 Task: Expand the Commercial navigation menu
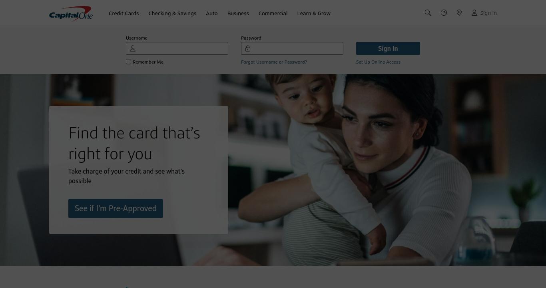(x=273, y=13)
